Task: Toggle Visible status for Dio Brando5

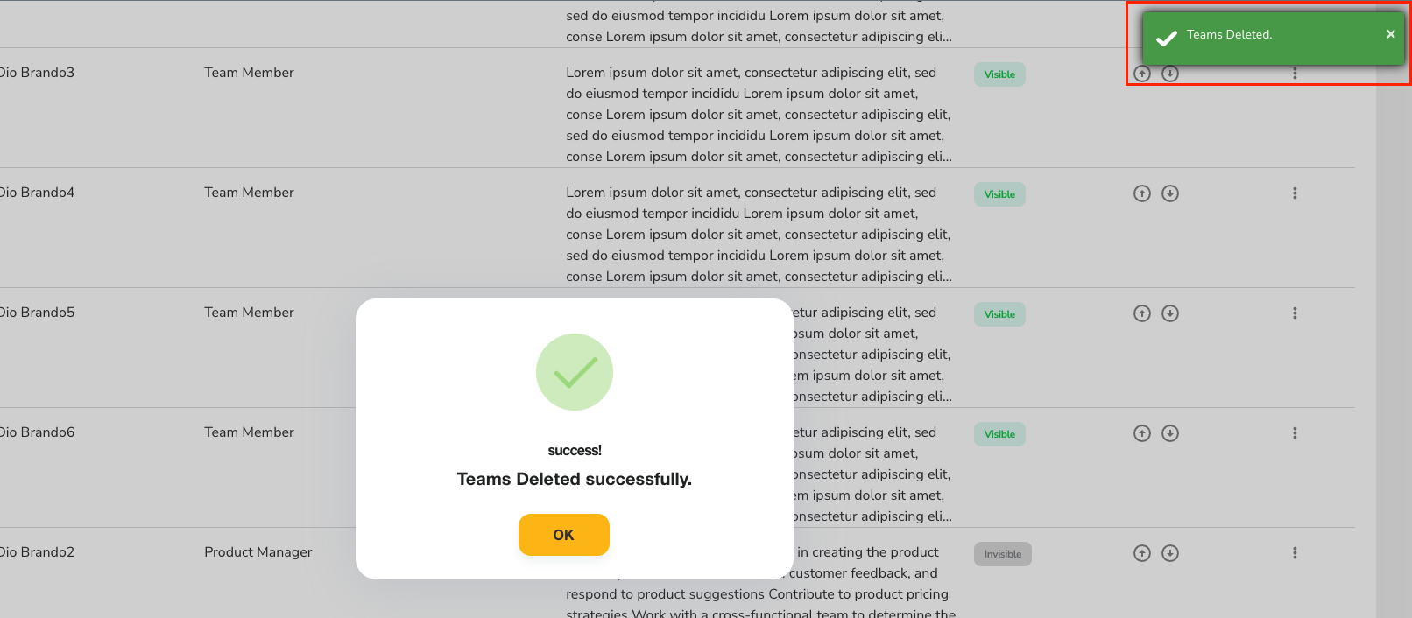Action: click(x=999, y=314)
